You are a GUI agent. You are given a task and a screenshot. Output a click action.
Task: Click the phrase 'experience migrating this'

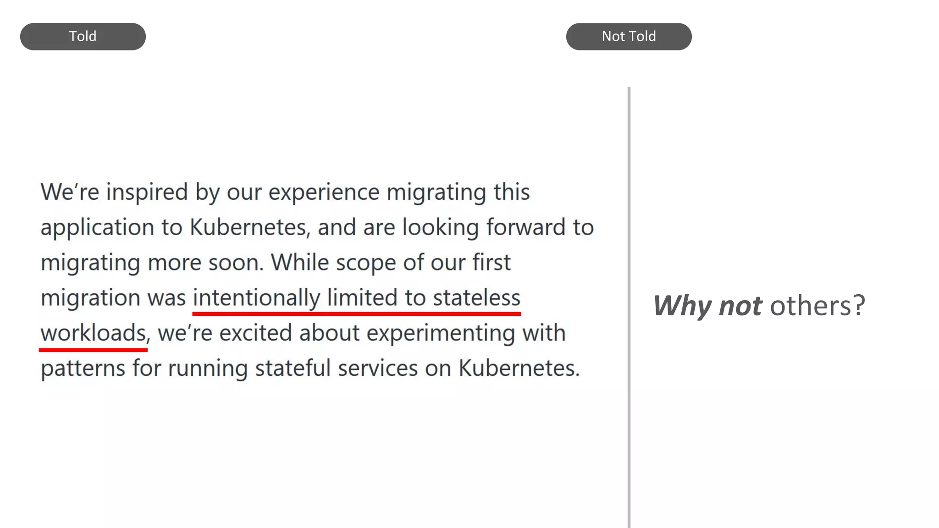point(399,192)
